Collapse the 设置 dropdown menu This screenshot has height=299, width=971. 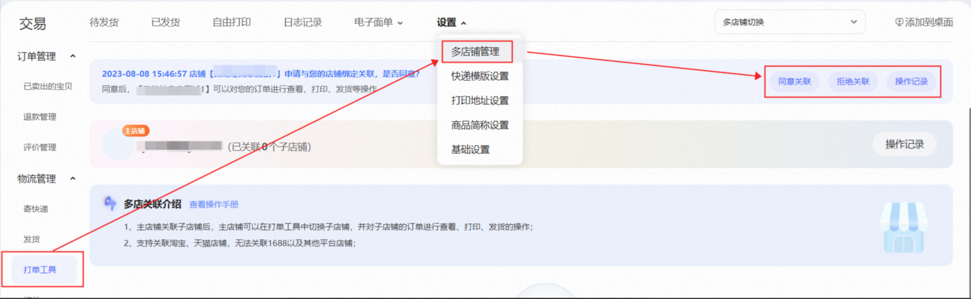451,22
